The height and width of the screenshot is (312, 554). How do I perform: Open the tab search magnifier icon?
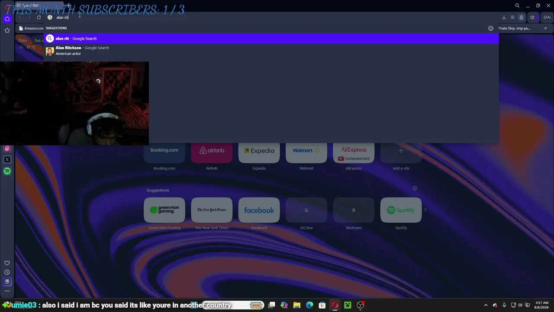pyautogui.click(x=517, y=6)
